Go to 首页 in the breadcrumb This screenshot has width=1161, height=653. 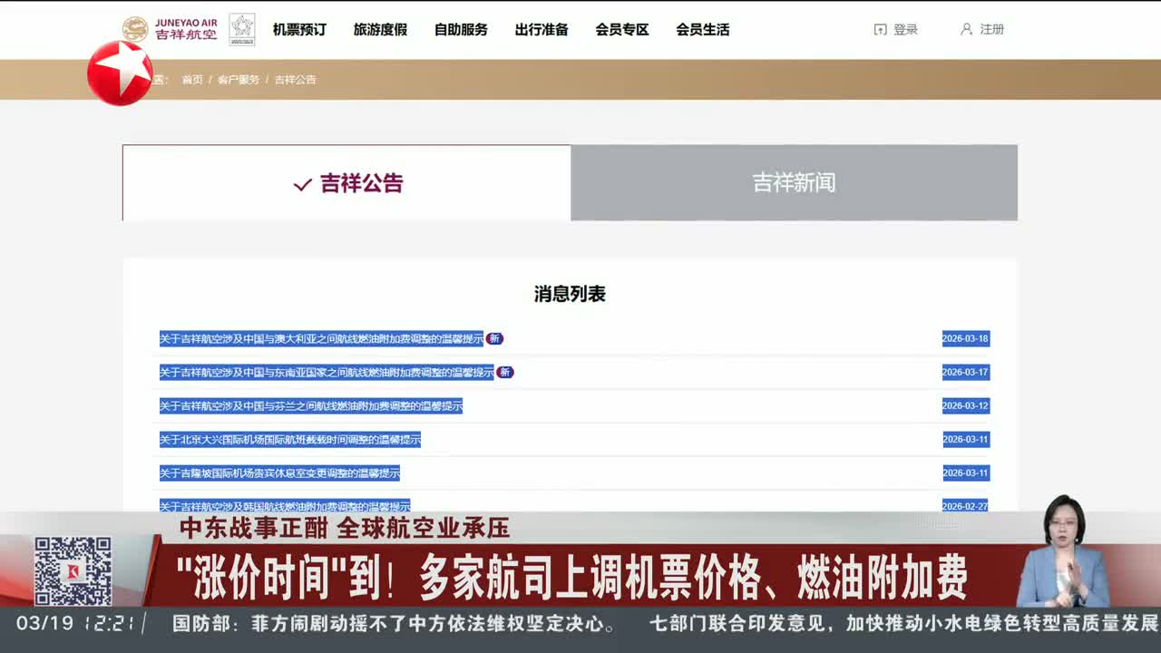[x=192, y=80]
